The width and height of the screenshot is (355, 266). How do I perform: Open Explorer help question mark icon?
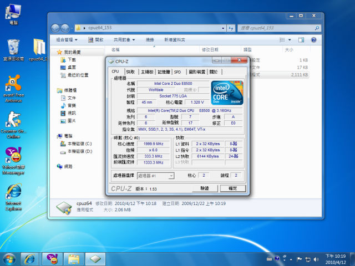(x=313, y=40)
